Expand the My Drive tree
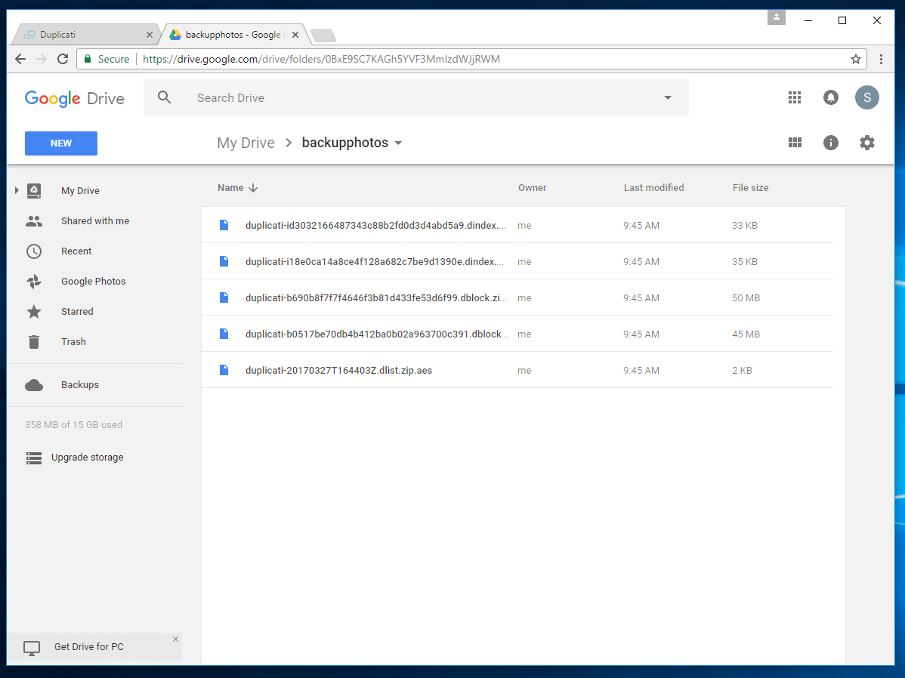905x678 pixels. click(17, 191)
